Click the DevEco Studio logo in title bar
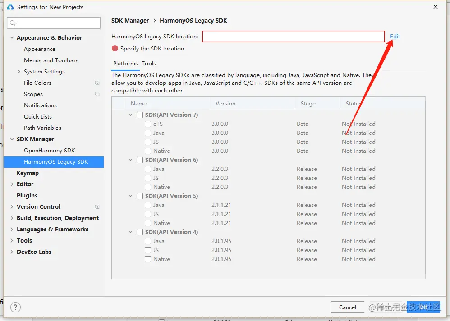Viewport: 450px width, 321px height. click(10, 7)
